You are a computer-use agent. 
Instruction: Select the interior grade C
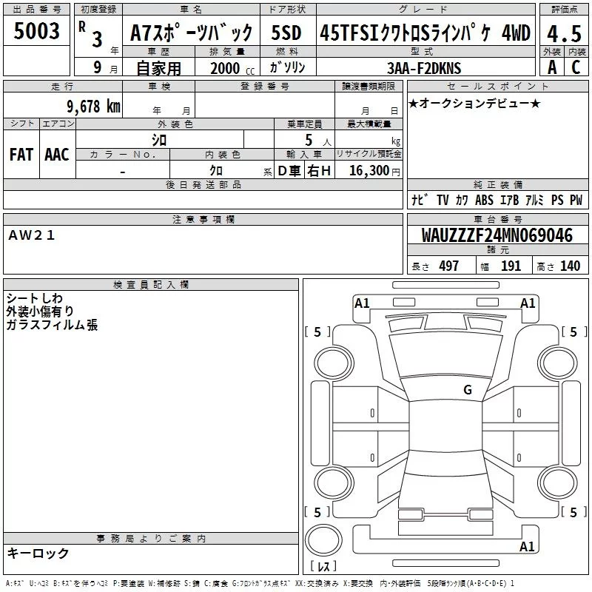tap(576, 67)
